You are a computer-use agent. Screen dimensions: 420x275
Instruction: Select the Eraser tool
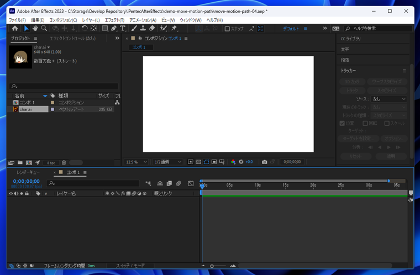[152, 29]
